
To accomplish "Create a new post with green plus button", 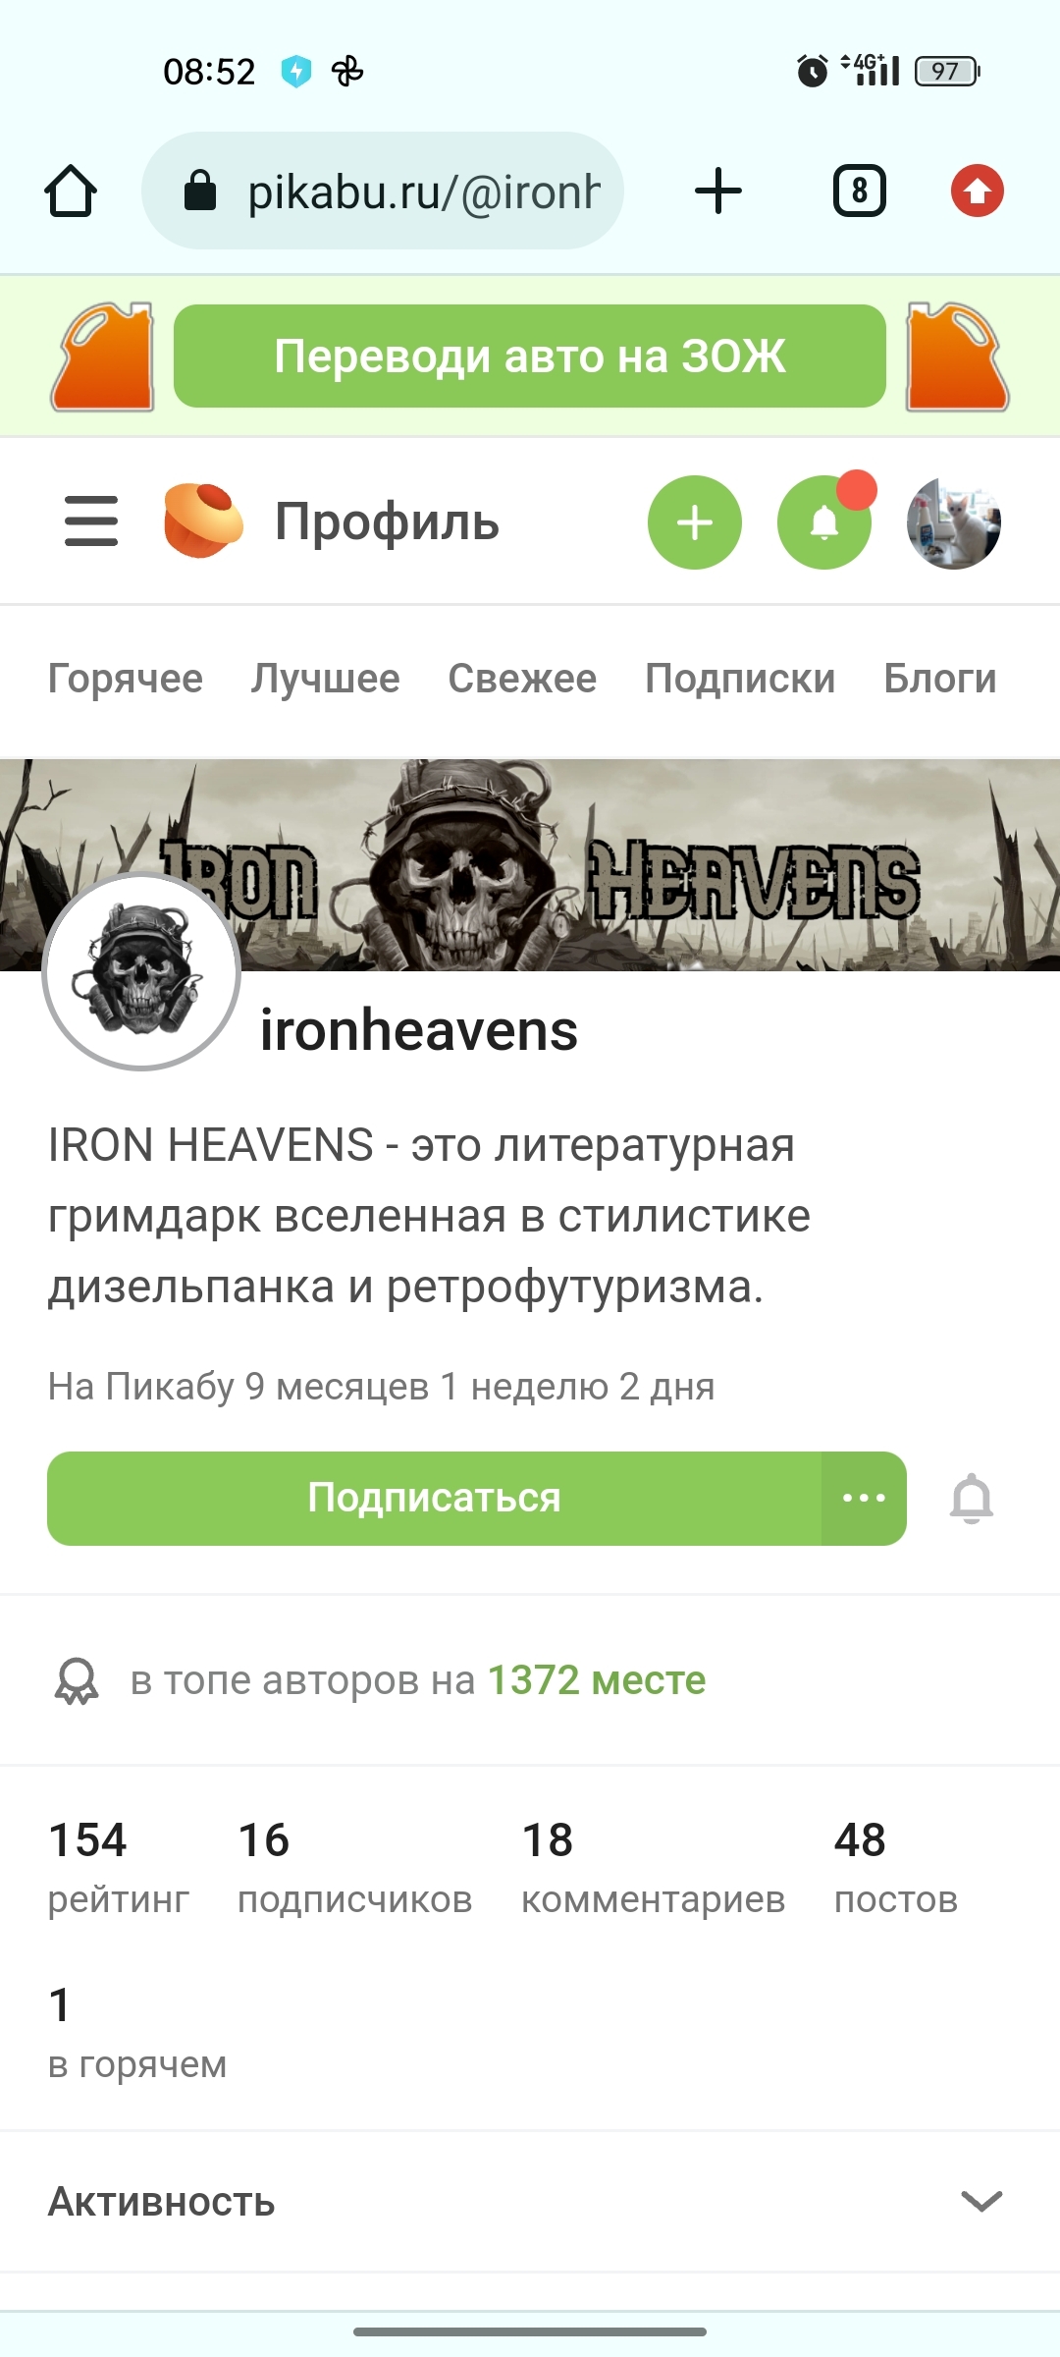I will coord(695,522).
